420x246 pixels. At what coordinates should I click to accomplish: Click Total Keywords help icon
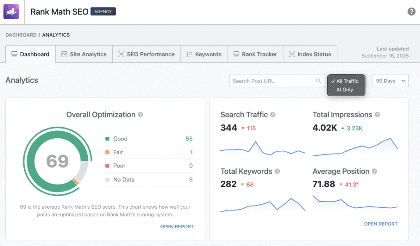point(277,172)
